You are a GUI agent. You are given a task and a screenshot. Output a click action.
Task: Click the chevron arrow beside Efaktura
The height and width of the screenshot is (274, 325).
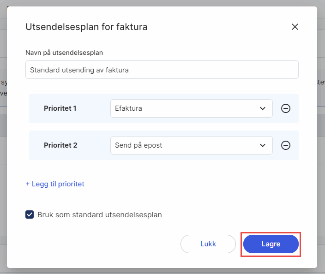263,108
